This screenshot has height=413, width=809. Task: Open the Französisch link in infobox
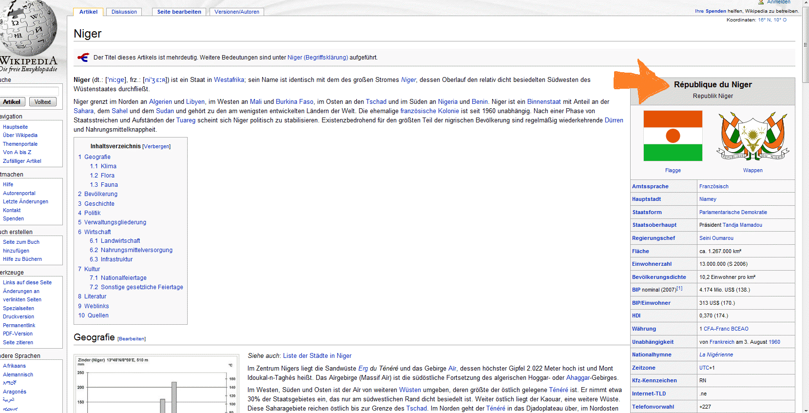(x=714, y=186)
